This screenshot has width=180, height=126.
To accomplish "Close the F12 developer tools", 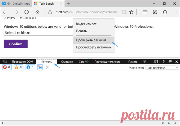I will pyautogui.click(x=177, y=62).
